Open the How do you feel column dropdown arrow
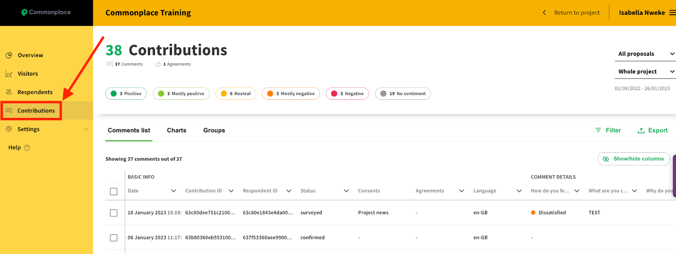 577,191
